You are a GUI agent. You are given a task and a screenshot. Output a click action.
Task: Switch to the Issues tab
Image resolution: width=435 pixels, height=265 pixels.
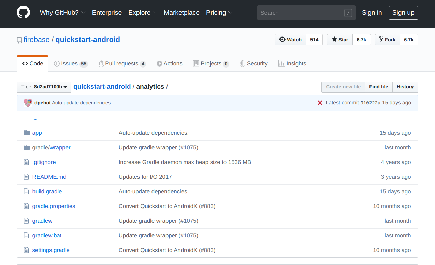click(71, 64)
